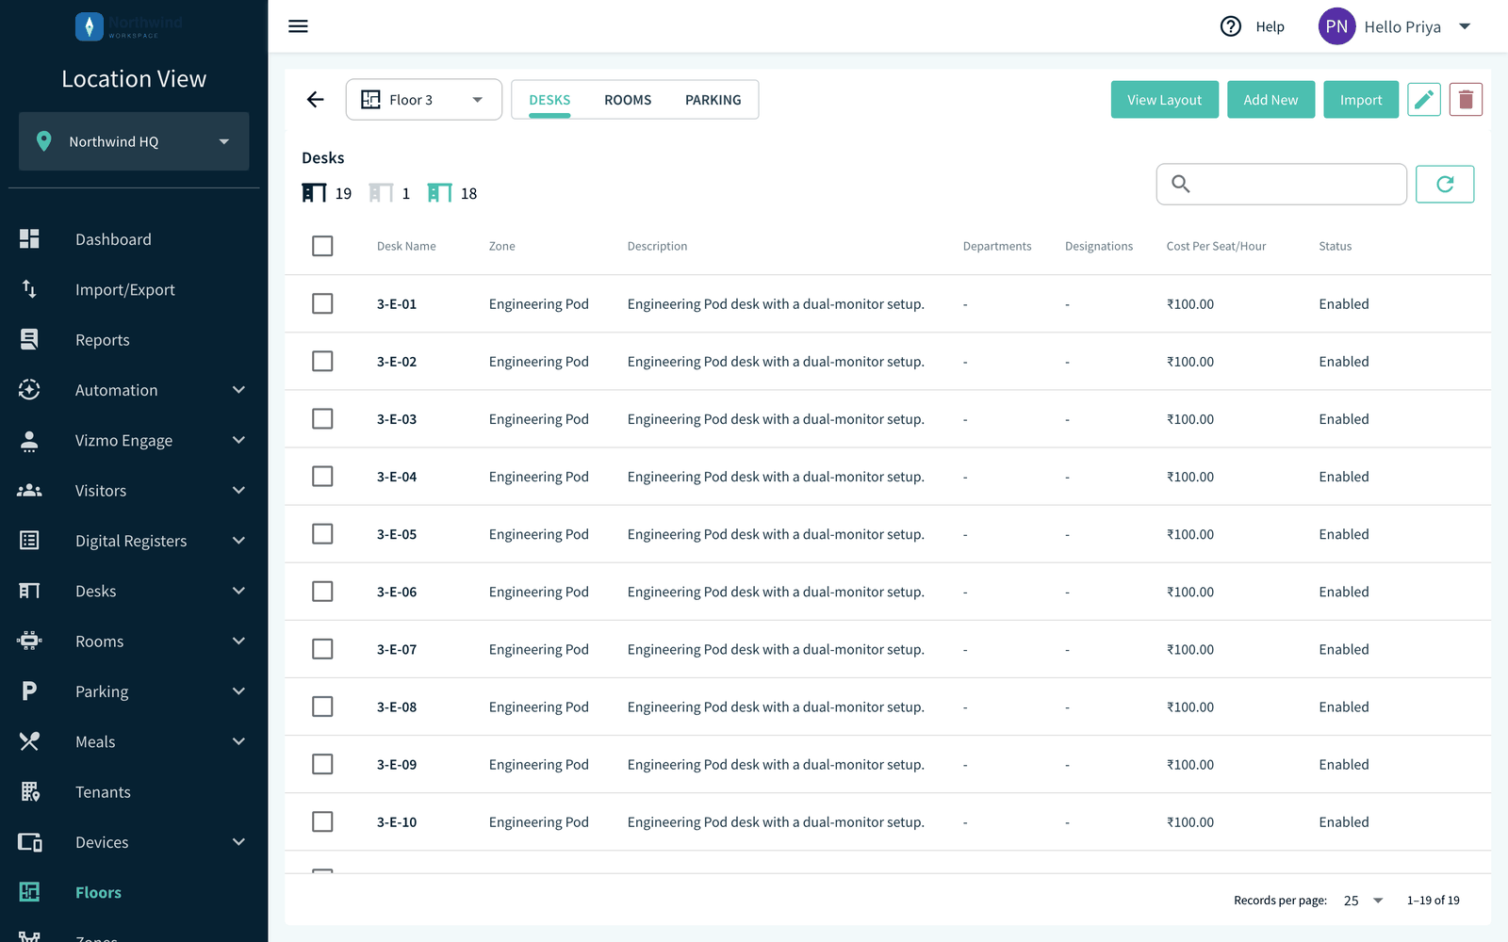Switch to the ROOMS tab
This screenshot has height=942, width=1508.
click(628, 100)
